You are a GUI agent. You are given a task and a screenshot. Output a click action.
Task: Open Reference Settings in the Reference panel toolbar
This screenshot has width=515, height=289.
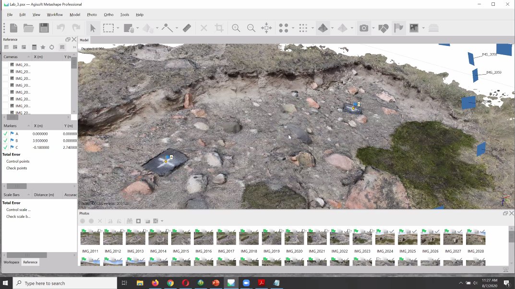[x=62, y=47]
